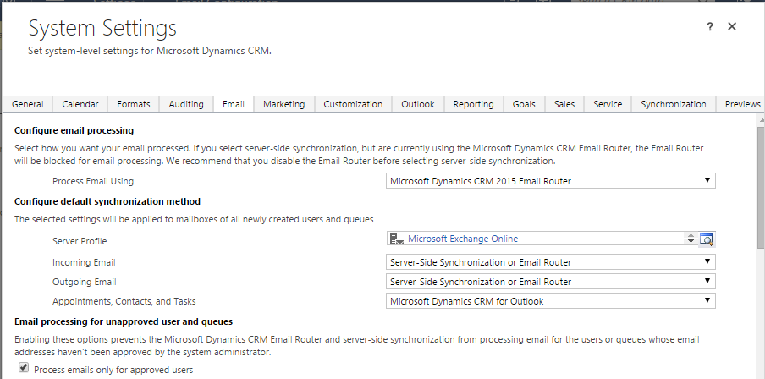Open the Microsoft Exchange Online profile link
This screenshot has width=765, height=379.
click(463, 239)
